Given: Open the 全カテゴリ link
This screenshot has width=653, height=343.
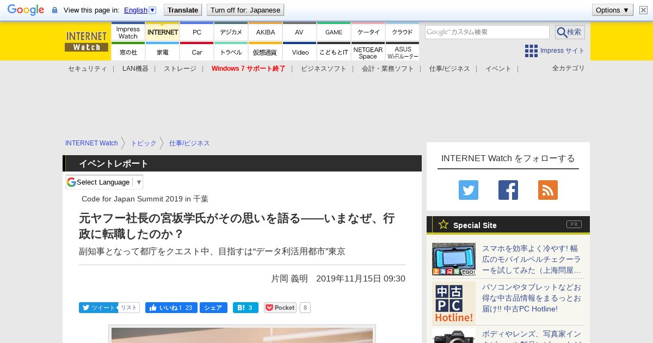Looking at the screenshot, I should [568, 68].
